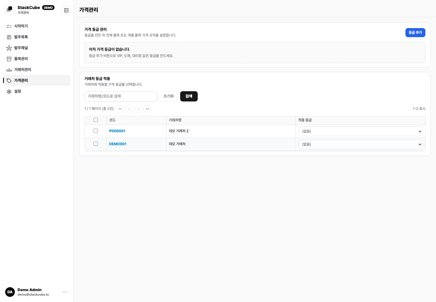
Task: Click the 품목관리 box icon
Action: pyautogui.click(x=9, y=59)
